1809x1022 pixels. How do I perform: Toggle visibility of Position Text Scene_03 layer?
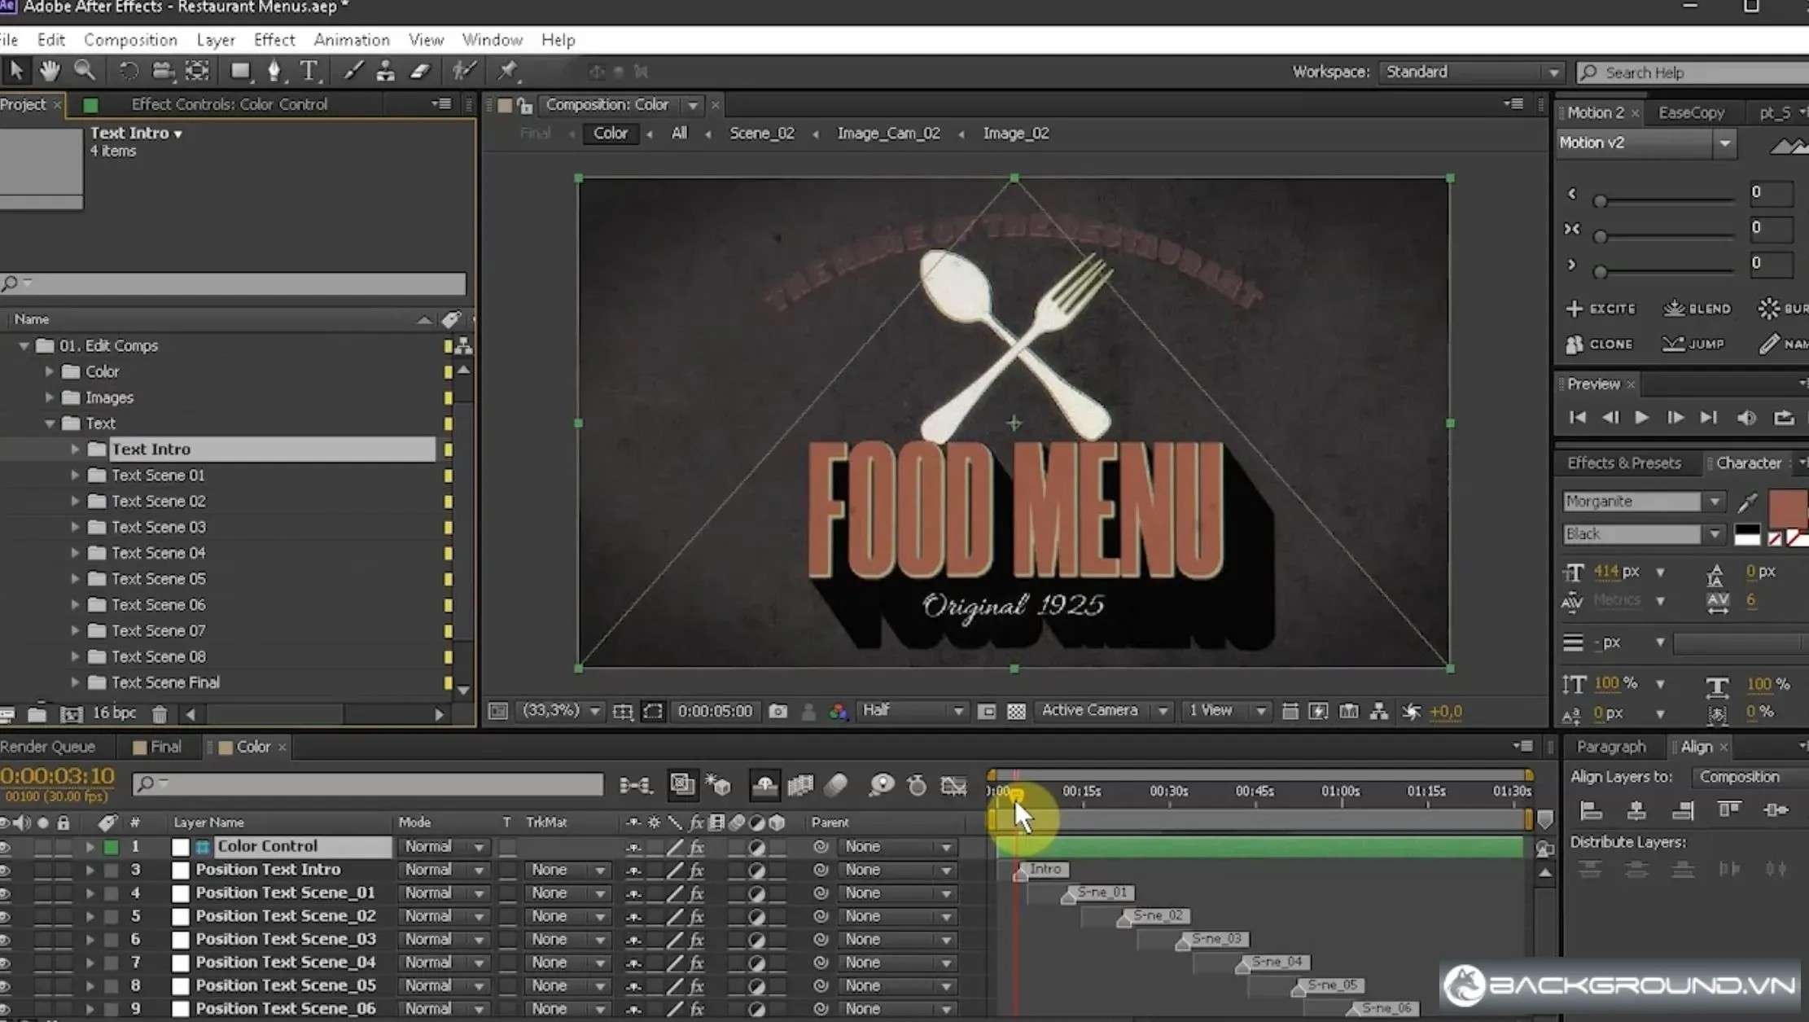click(x=6, y=939)
